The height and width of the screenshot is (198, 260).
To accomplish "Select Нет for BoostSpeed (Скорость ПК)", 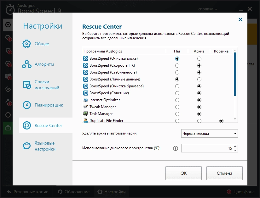I will coord(177,65).
